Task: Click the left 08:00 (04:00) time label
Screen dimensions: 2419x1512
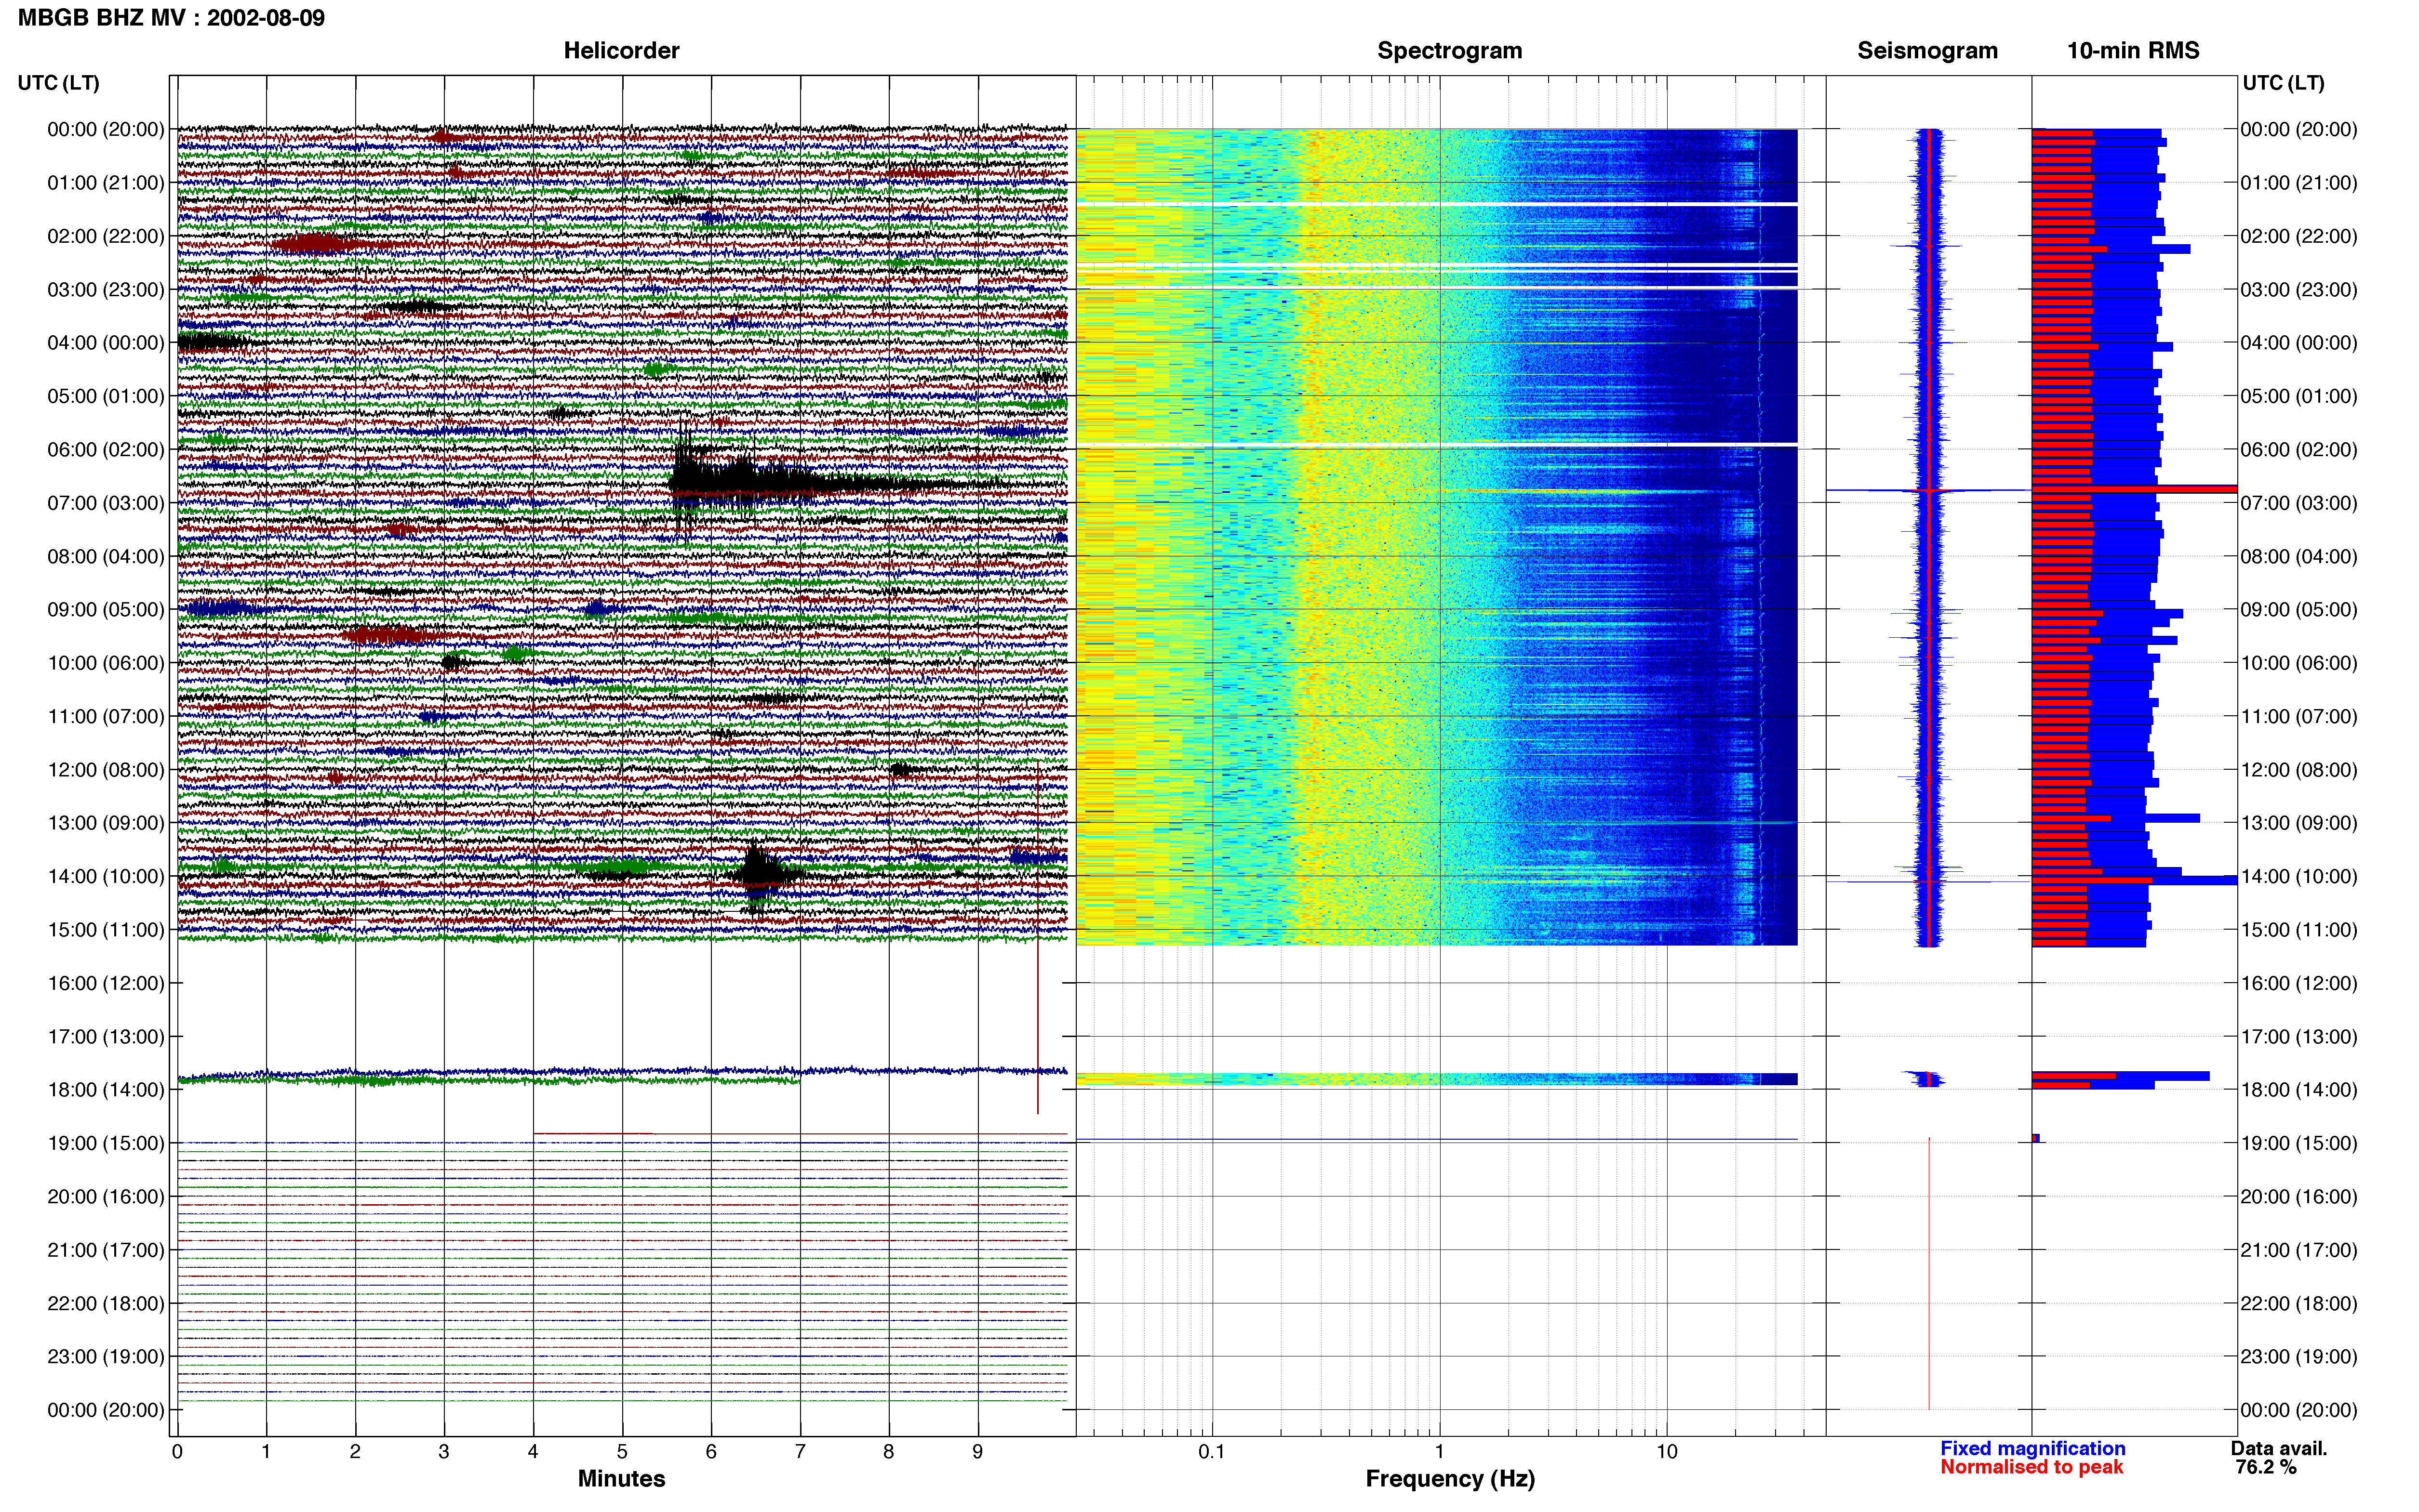Action: 106,556
